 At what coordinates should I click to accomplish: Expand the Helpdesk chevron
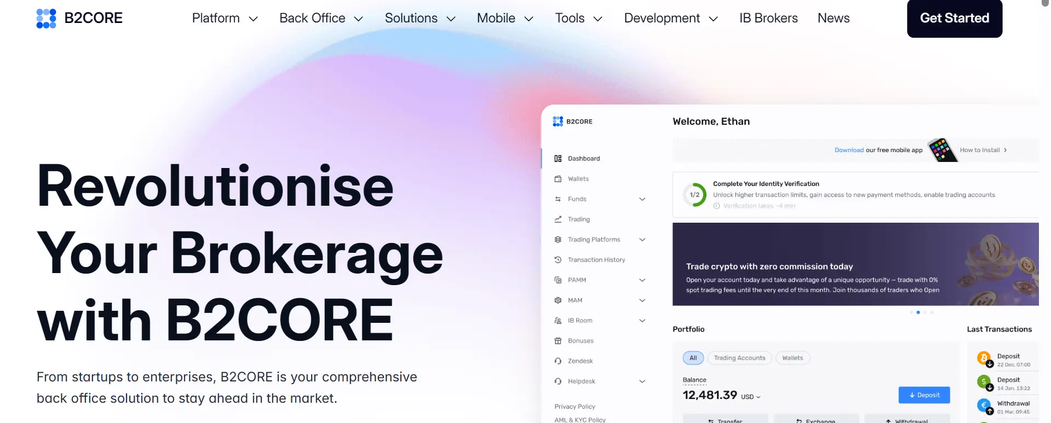point(642,381)
